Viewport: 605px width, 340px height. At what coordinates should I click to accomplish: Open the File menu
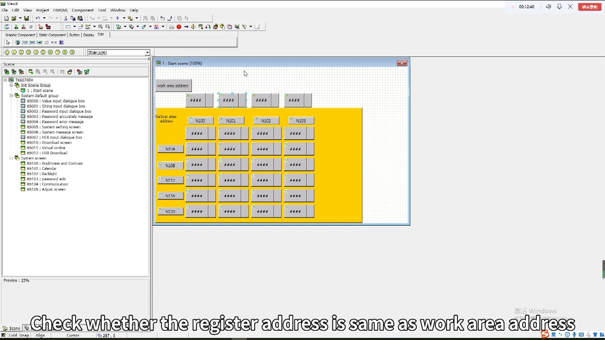4,10
